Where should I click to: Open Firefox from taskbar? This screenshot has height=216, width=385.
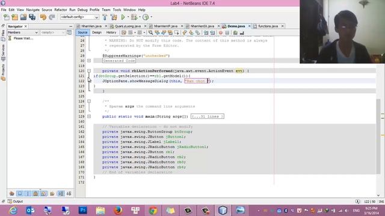click(118, 211)
